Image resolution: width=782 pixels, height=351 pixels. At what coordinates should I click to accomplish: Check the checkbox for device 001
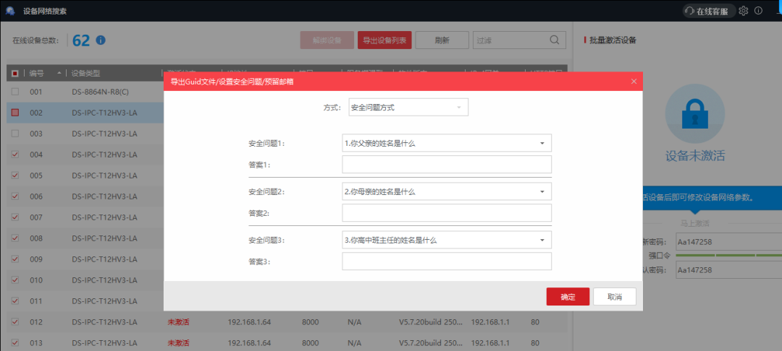click(x=15, y=92)
